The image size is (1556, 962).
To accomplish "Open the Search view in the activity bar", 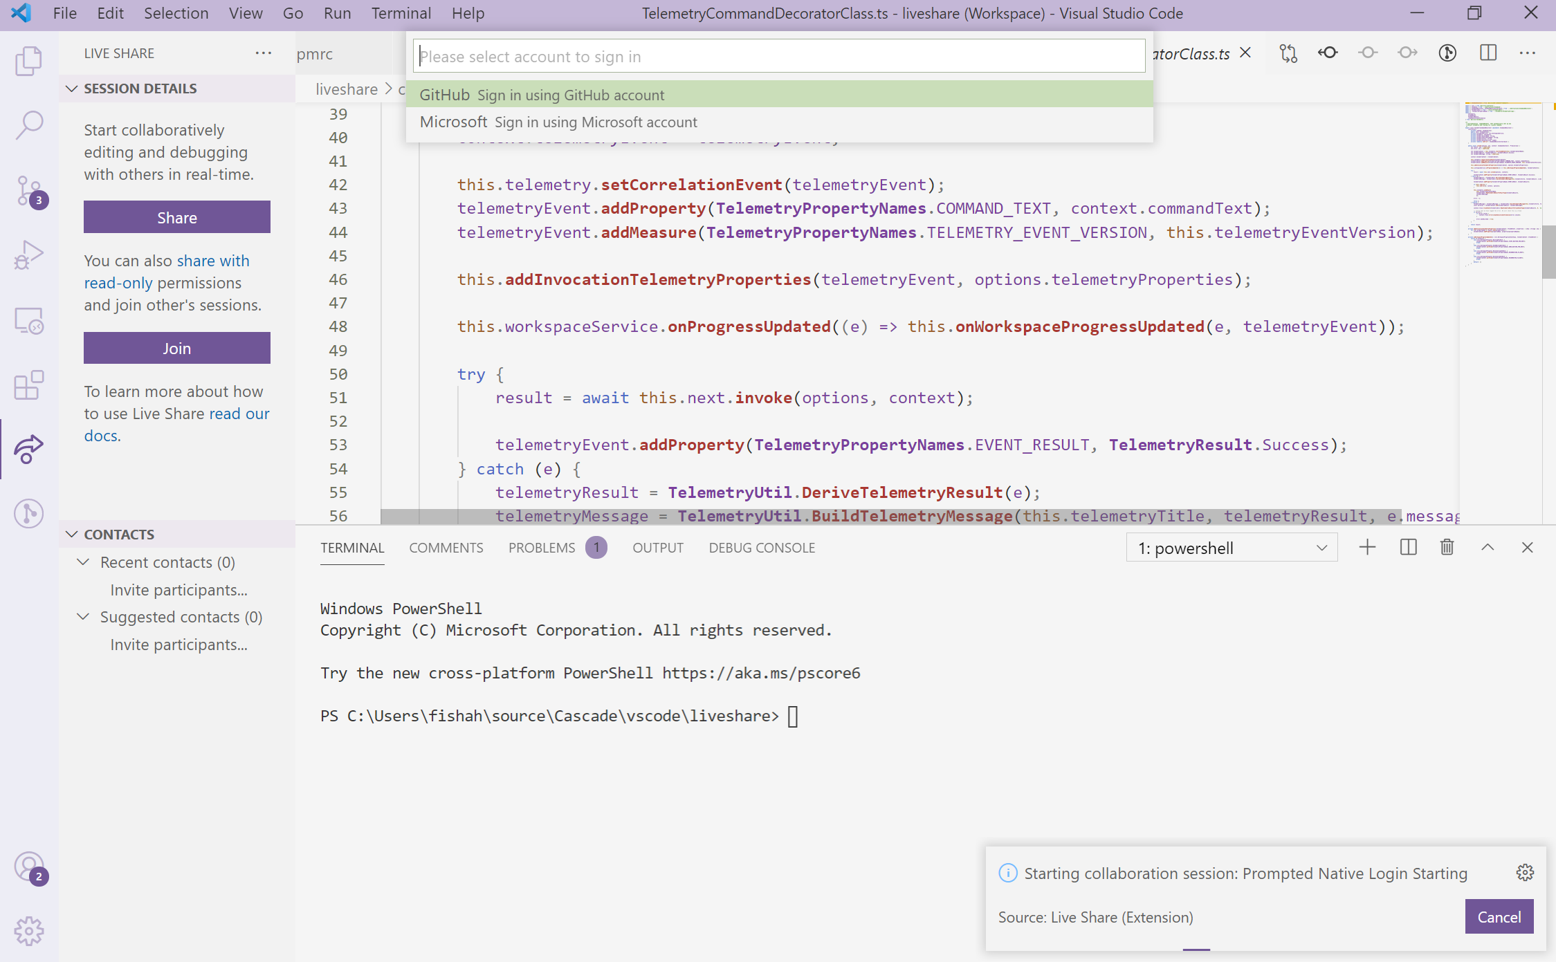I will pyautogui.click(x=28, y=124).
